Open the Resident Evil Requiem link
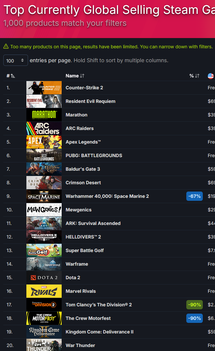 pyautogui.click(x=91, y=101)
